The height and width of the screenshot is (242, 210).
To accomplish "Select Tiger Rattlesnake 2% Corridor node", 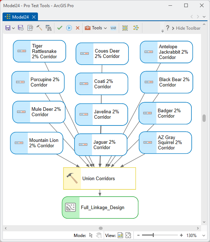I will [x=39, y=51].
